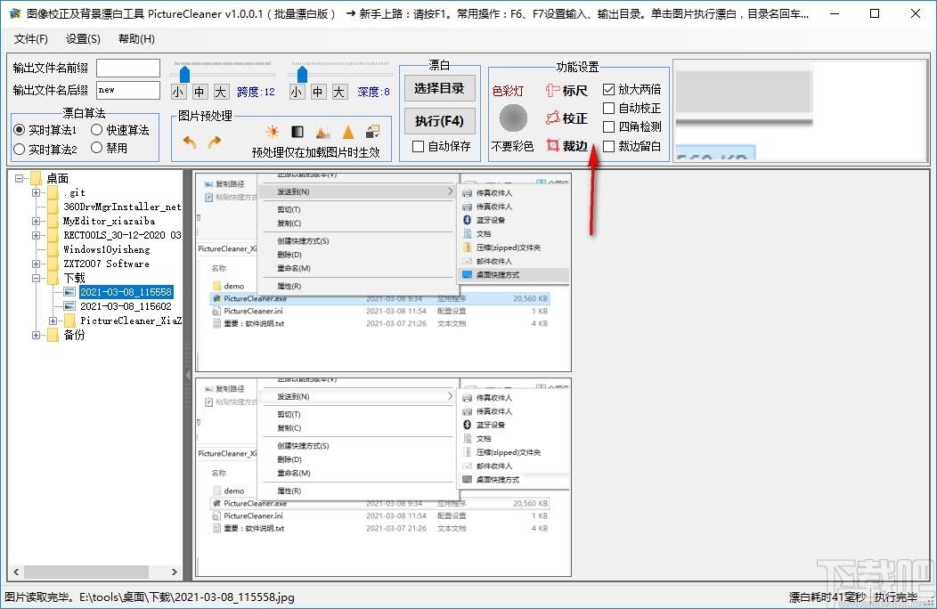Click the folder icon beside 下载
937x609 pixels.
coord(53,278)
